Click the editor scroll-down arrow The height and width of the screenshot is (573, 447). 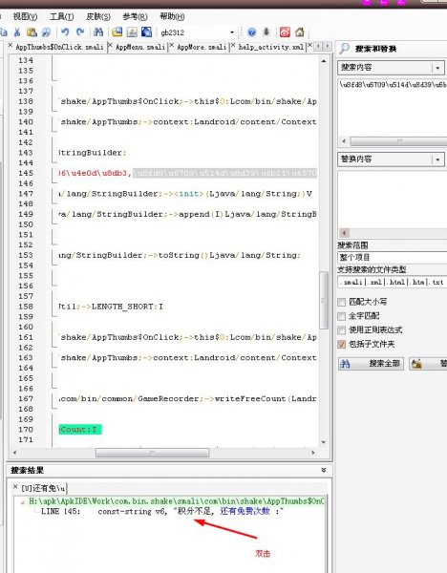pyautogui.click(x=324, y=442)
